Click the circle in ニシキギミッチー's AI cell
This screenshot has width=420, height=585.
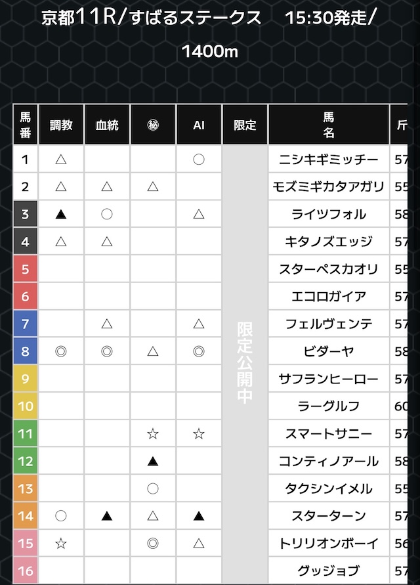(199, 159)
